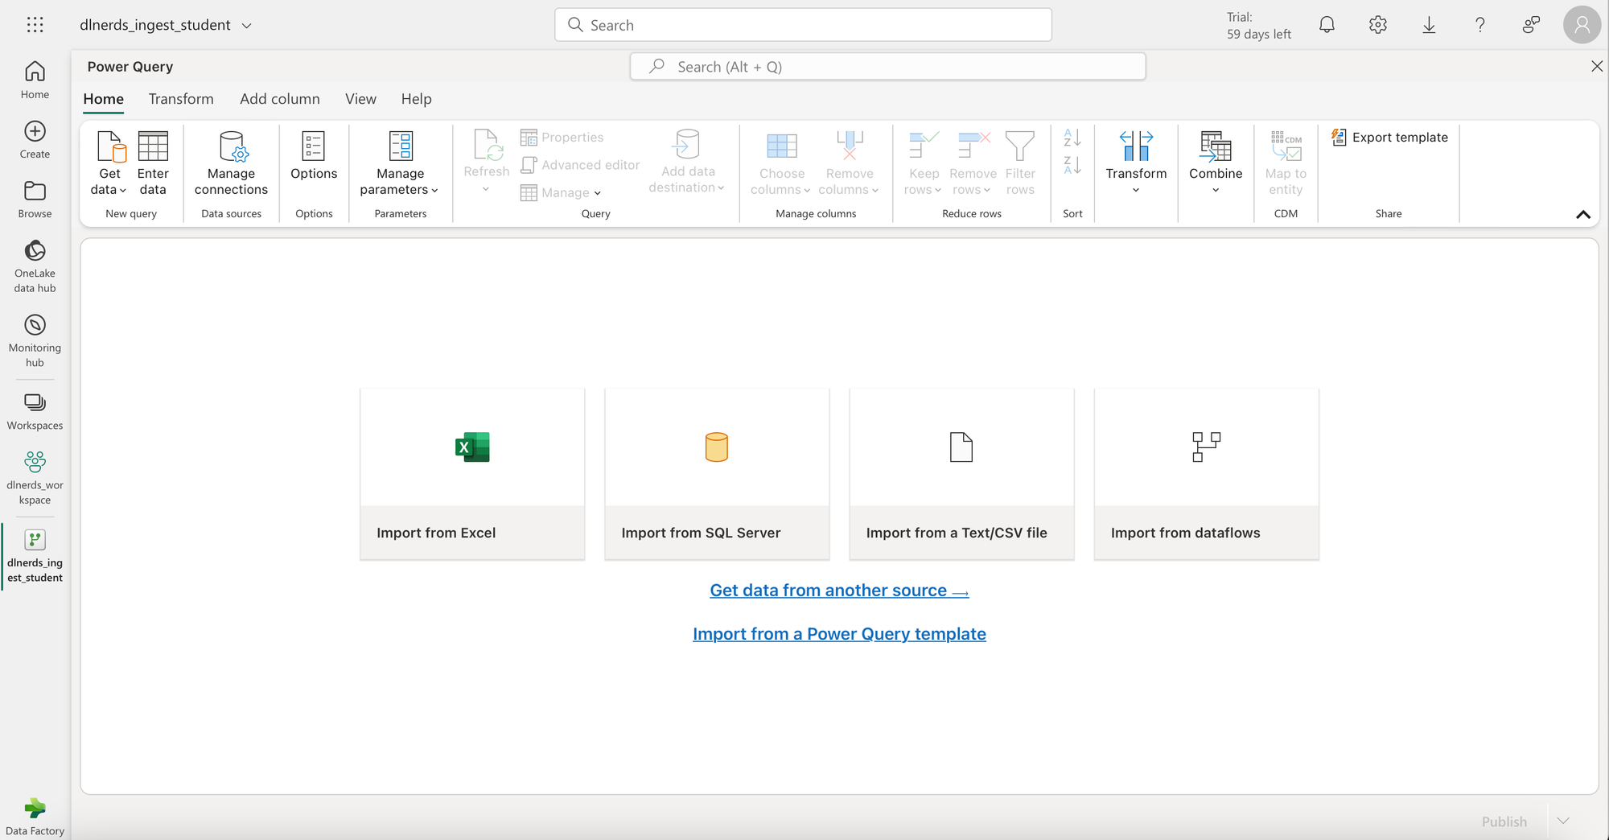Open Transform dropdown in ribbon
Screen dimensions: 1609x840
pos(1136,163)
